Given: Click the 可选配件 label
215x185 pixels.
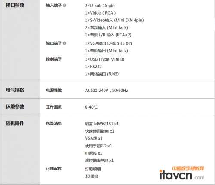Looking at the screenshot, I should (x=54, y=169).
